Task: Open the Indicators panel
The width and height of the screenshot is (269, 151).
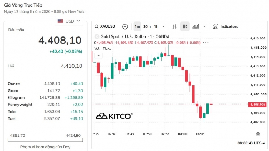Action: tap(226, 26)
